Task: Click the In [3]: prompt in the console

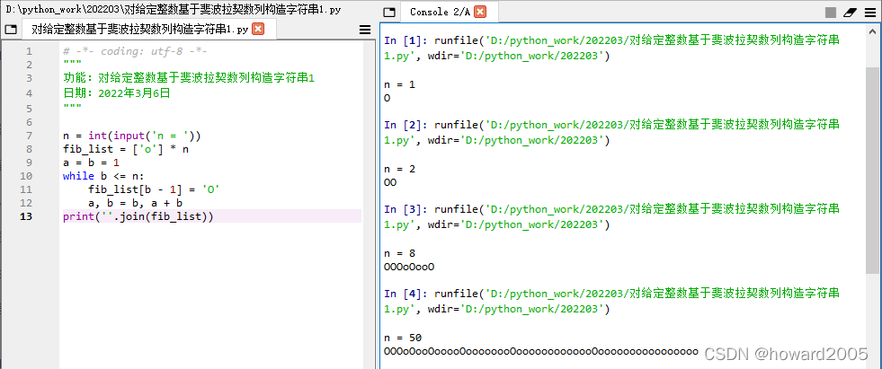Action: pos(405,209)
